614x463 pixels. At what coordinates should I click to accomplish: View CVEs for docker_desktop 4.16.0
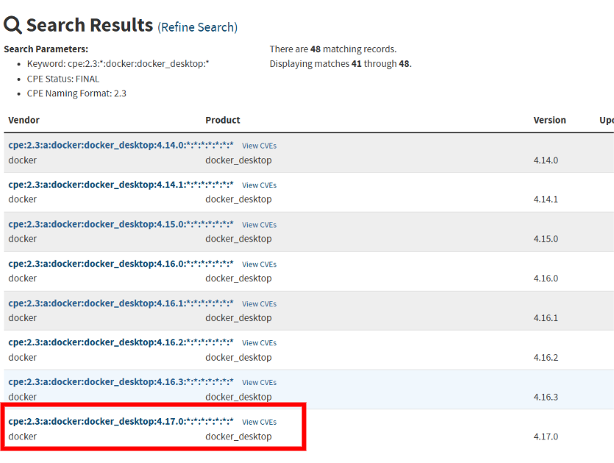pos(259,264)
